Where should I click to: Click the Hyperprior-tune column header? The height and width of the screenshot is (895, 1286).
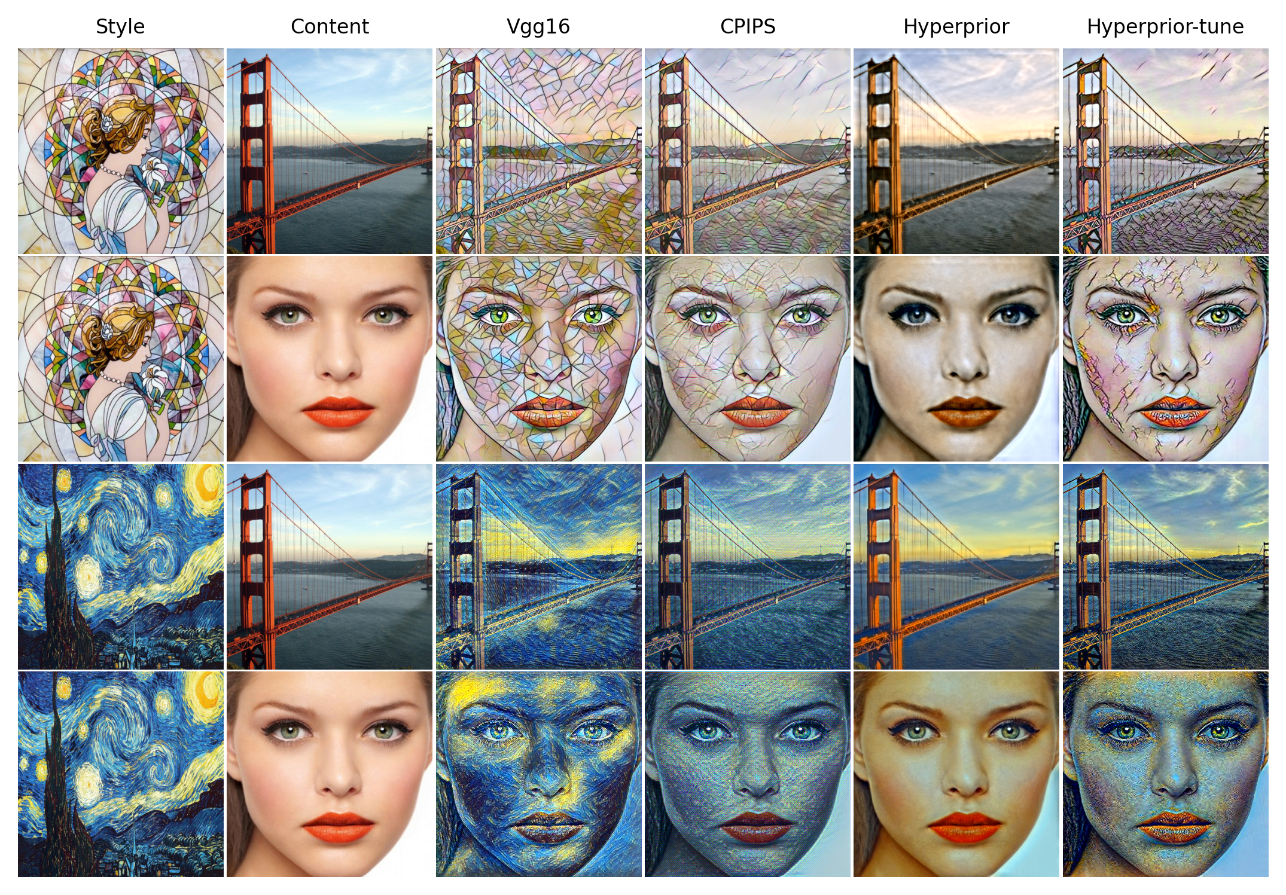coord(1165,27)
